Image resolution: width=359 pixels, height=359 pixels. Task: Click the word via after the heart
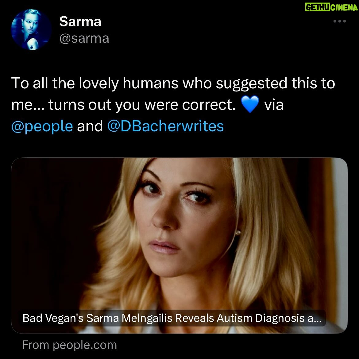[274, 105]
